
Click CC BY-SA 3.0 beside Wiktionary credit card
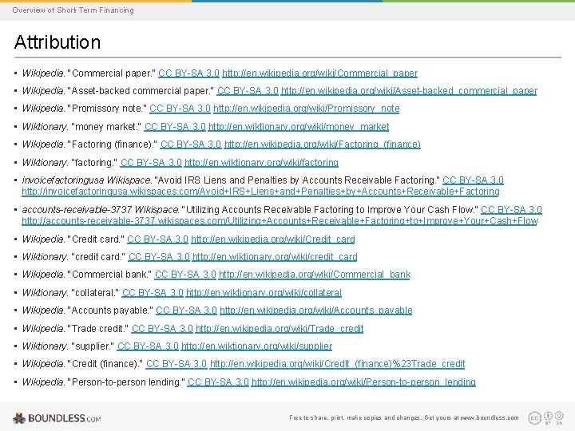(159, 257)
